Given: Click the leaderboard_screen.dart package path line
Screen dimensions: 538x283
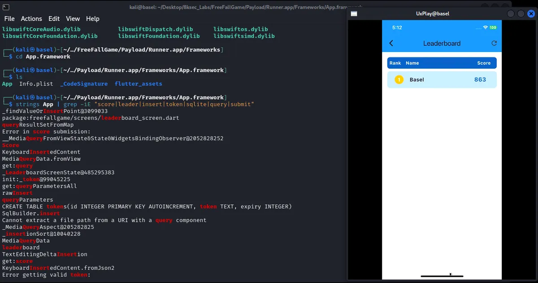Looking at the screenshot, I should click(91, 118).
